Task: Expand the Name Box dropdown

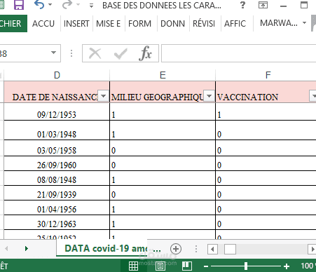Action: pyautogui.click(x=53, y=53)
